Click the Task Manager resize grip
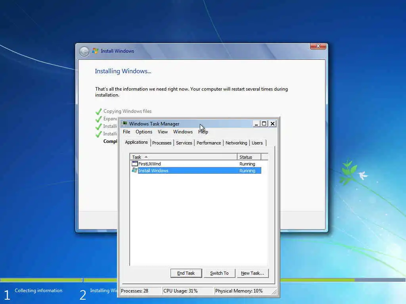The width and height of the screenshot is (406, 304). coord(274,292)
